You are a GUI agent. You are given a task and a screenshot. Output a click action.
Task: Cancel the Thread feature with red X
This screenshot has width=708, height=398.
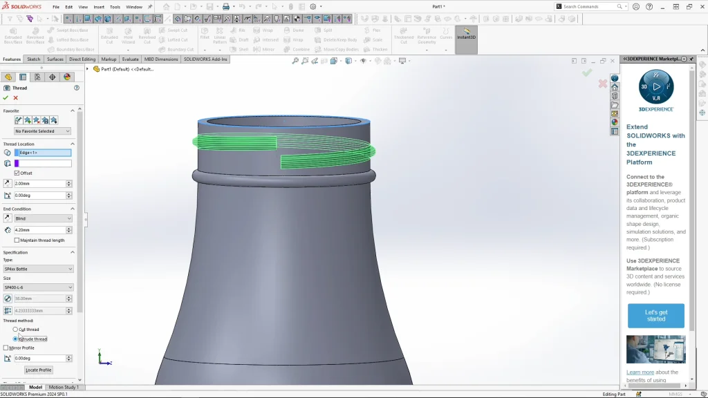click(16, 98)
